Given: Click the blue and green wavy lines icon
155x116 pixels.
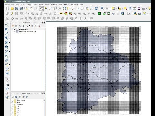Looking at the screenshot, I should (139, 14).
